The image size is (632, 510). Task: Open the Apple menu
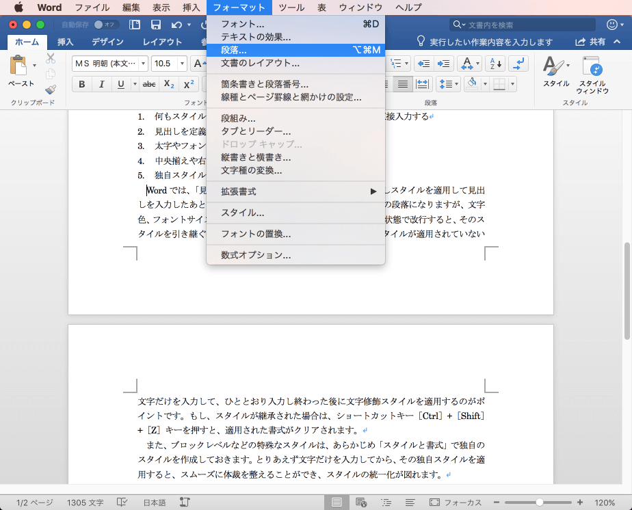[19, 8]
